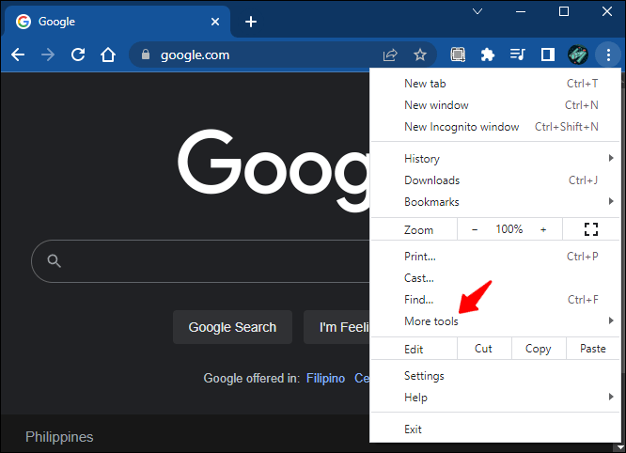Click the forward navigation arrow
The height and width of the screenshot is (453, 626).
(x=48, y=55)
